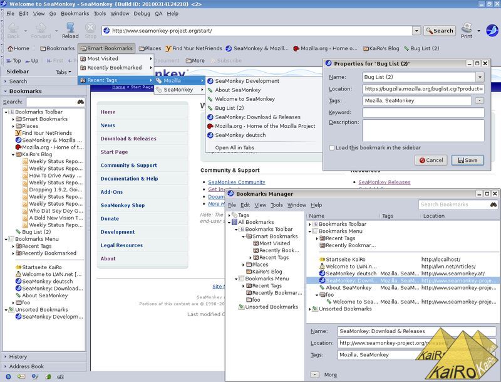The width and height of the screenshot is (501, 382).
Task: Open the Documentation & Help page link
Action: tap(130, 179)
